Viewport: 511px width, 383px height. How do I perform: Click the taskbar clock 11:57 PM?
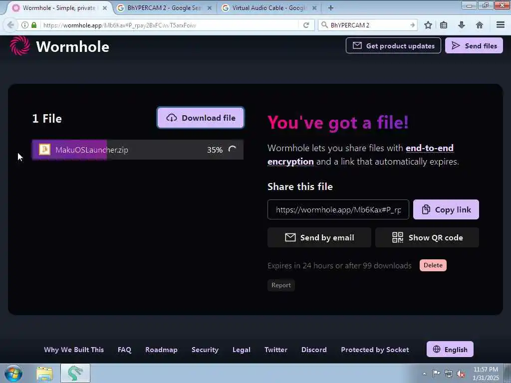point(486,370)
